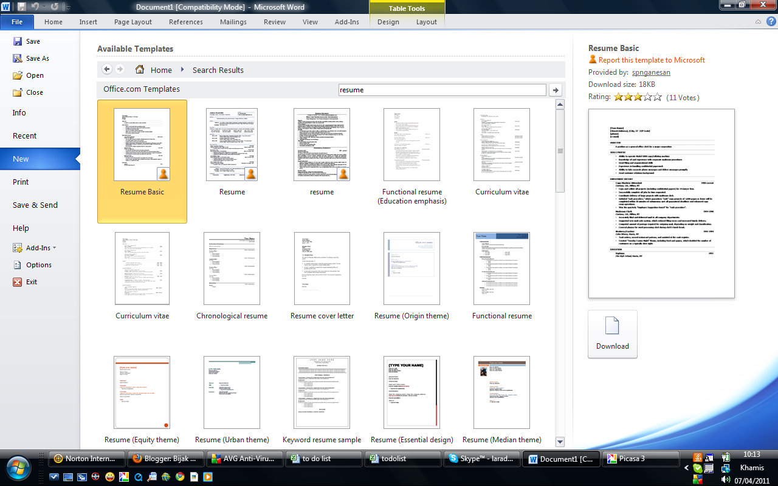Open the Page Layout ribbon tab

tap(133, 22)
